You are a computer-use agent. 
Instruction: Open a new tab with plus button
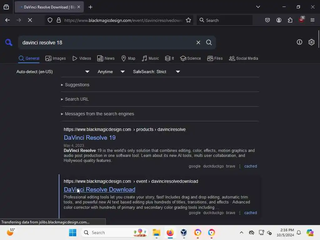point(90,7)
